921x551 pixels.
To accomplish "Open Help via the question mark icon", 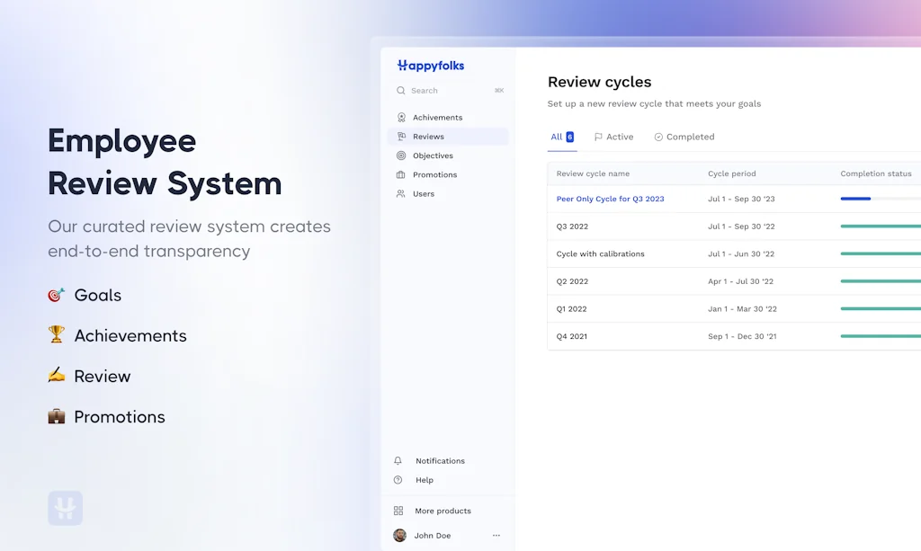I will tap(398, 480).
